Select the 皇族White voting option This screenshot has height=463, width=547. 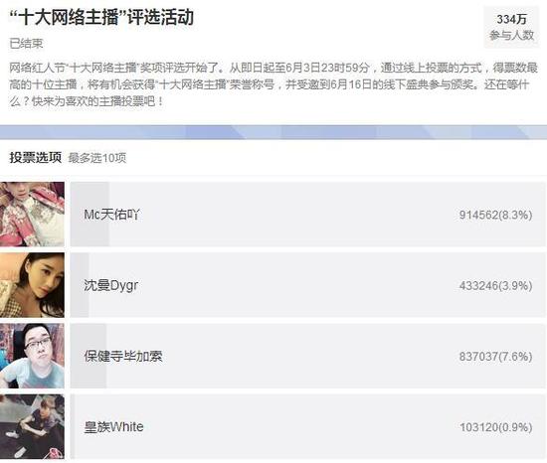click(307, 426)
